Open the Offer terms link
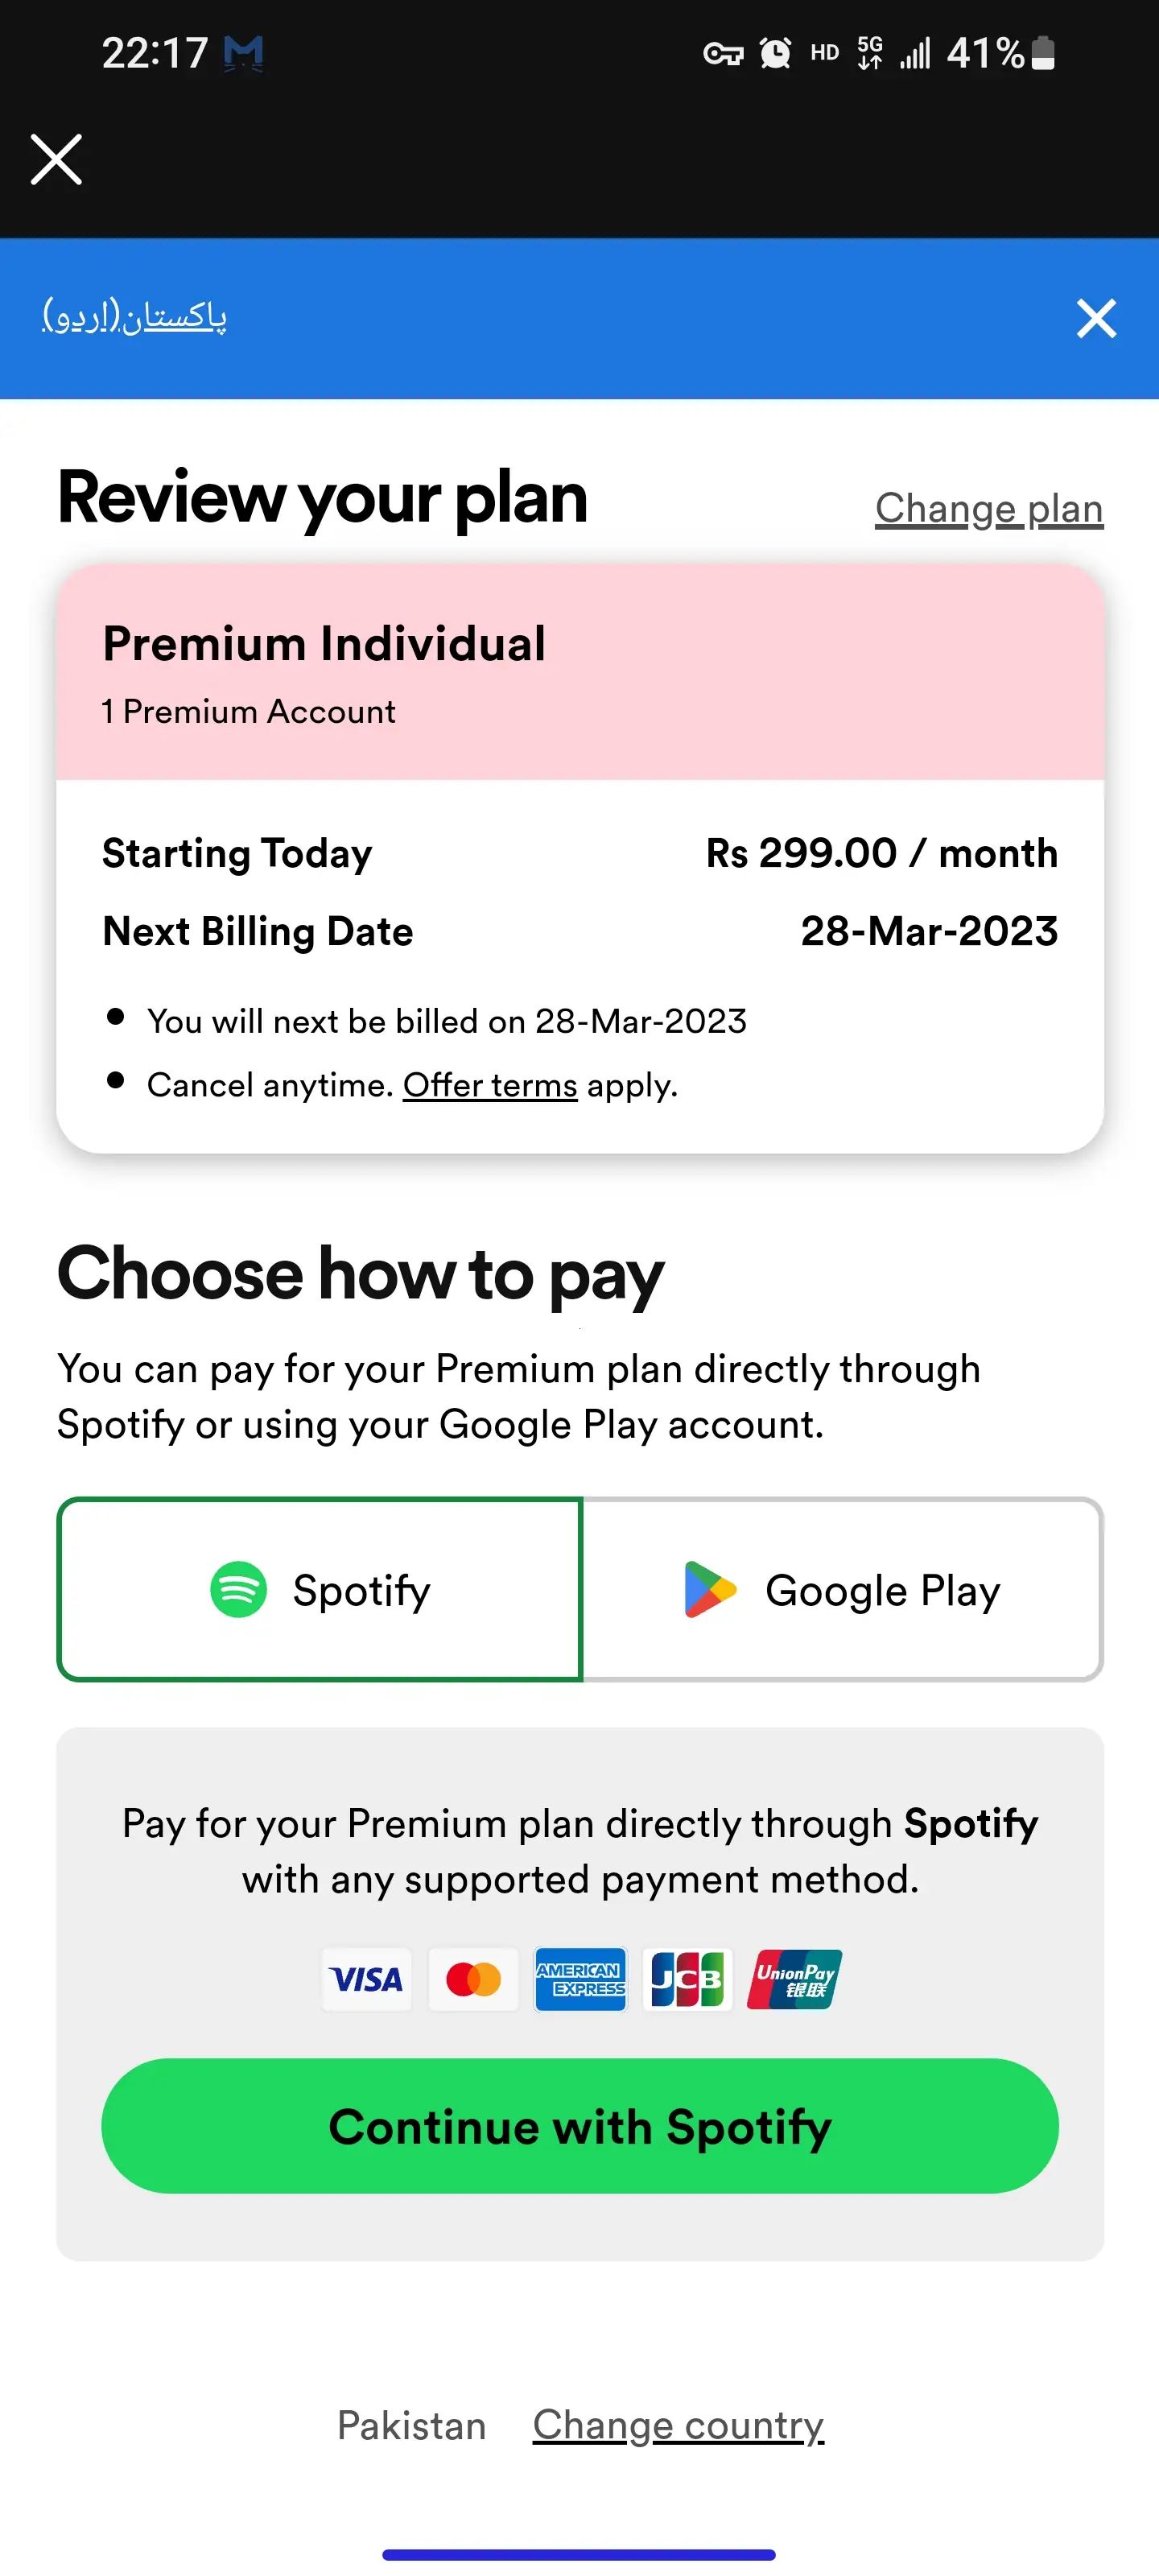The image size is (1159, 2576). coord(490,1085)
